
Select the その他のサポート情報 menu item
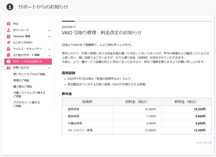tap(26, 55)
